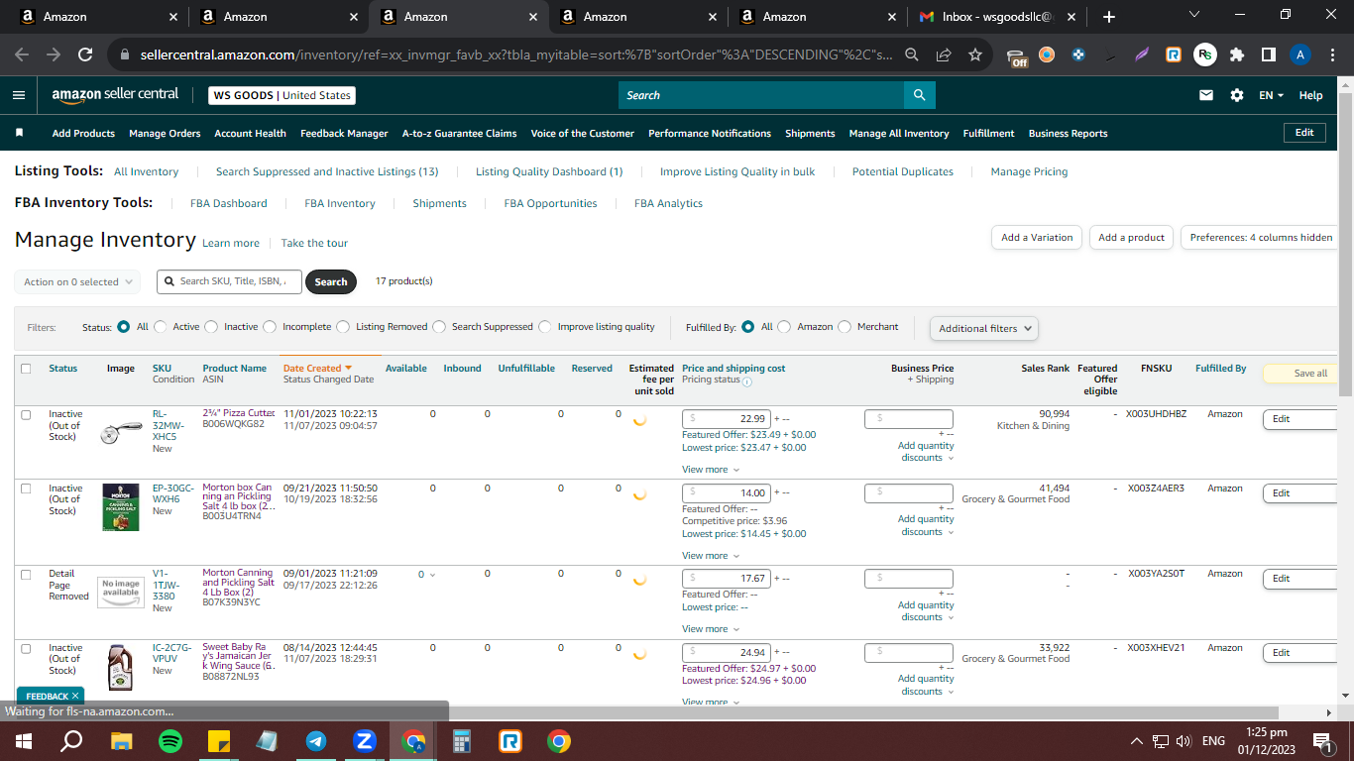Screen dimensions: 1354x761
Task: Open the Business Reports menu item
Action: point(1068,133)
